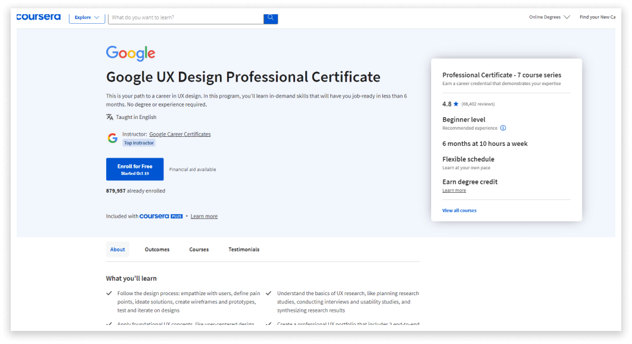The image size is (632, 344).
Task: Switch to the About tab
Action: 117,249
